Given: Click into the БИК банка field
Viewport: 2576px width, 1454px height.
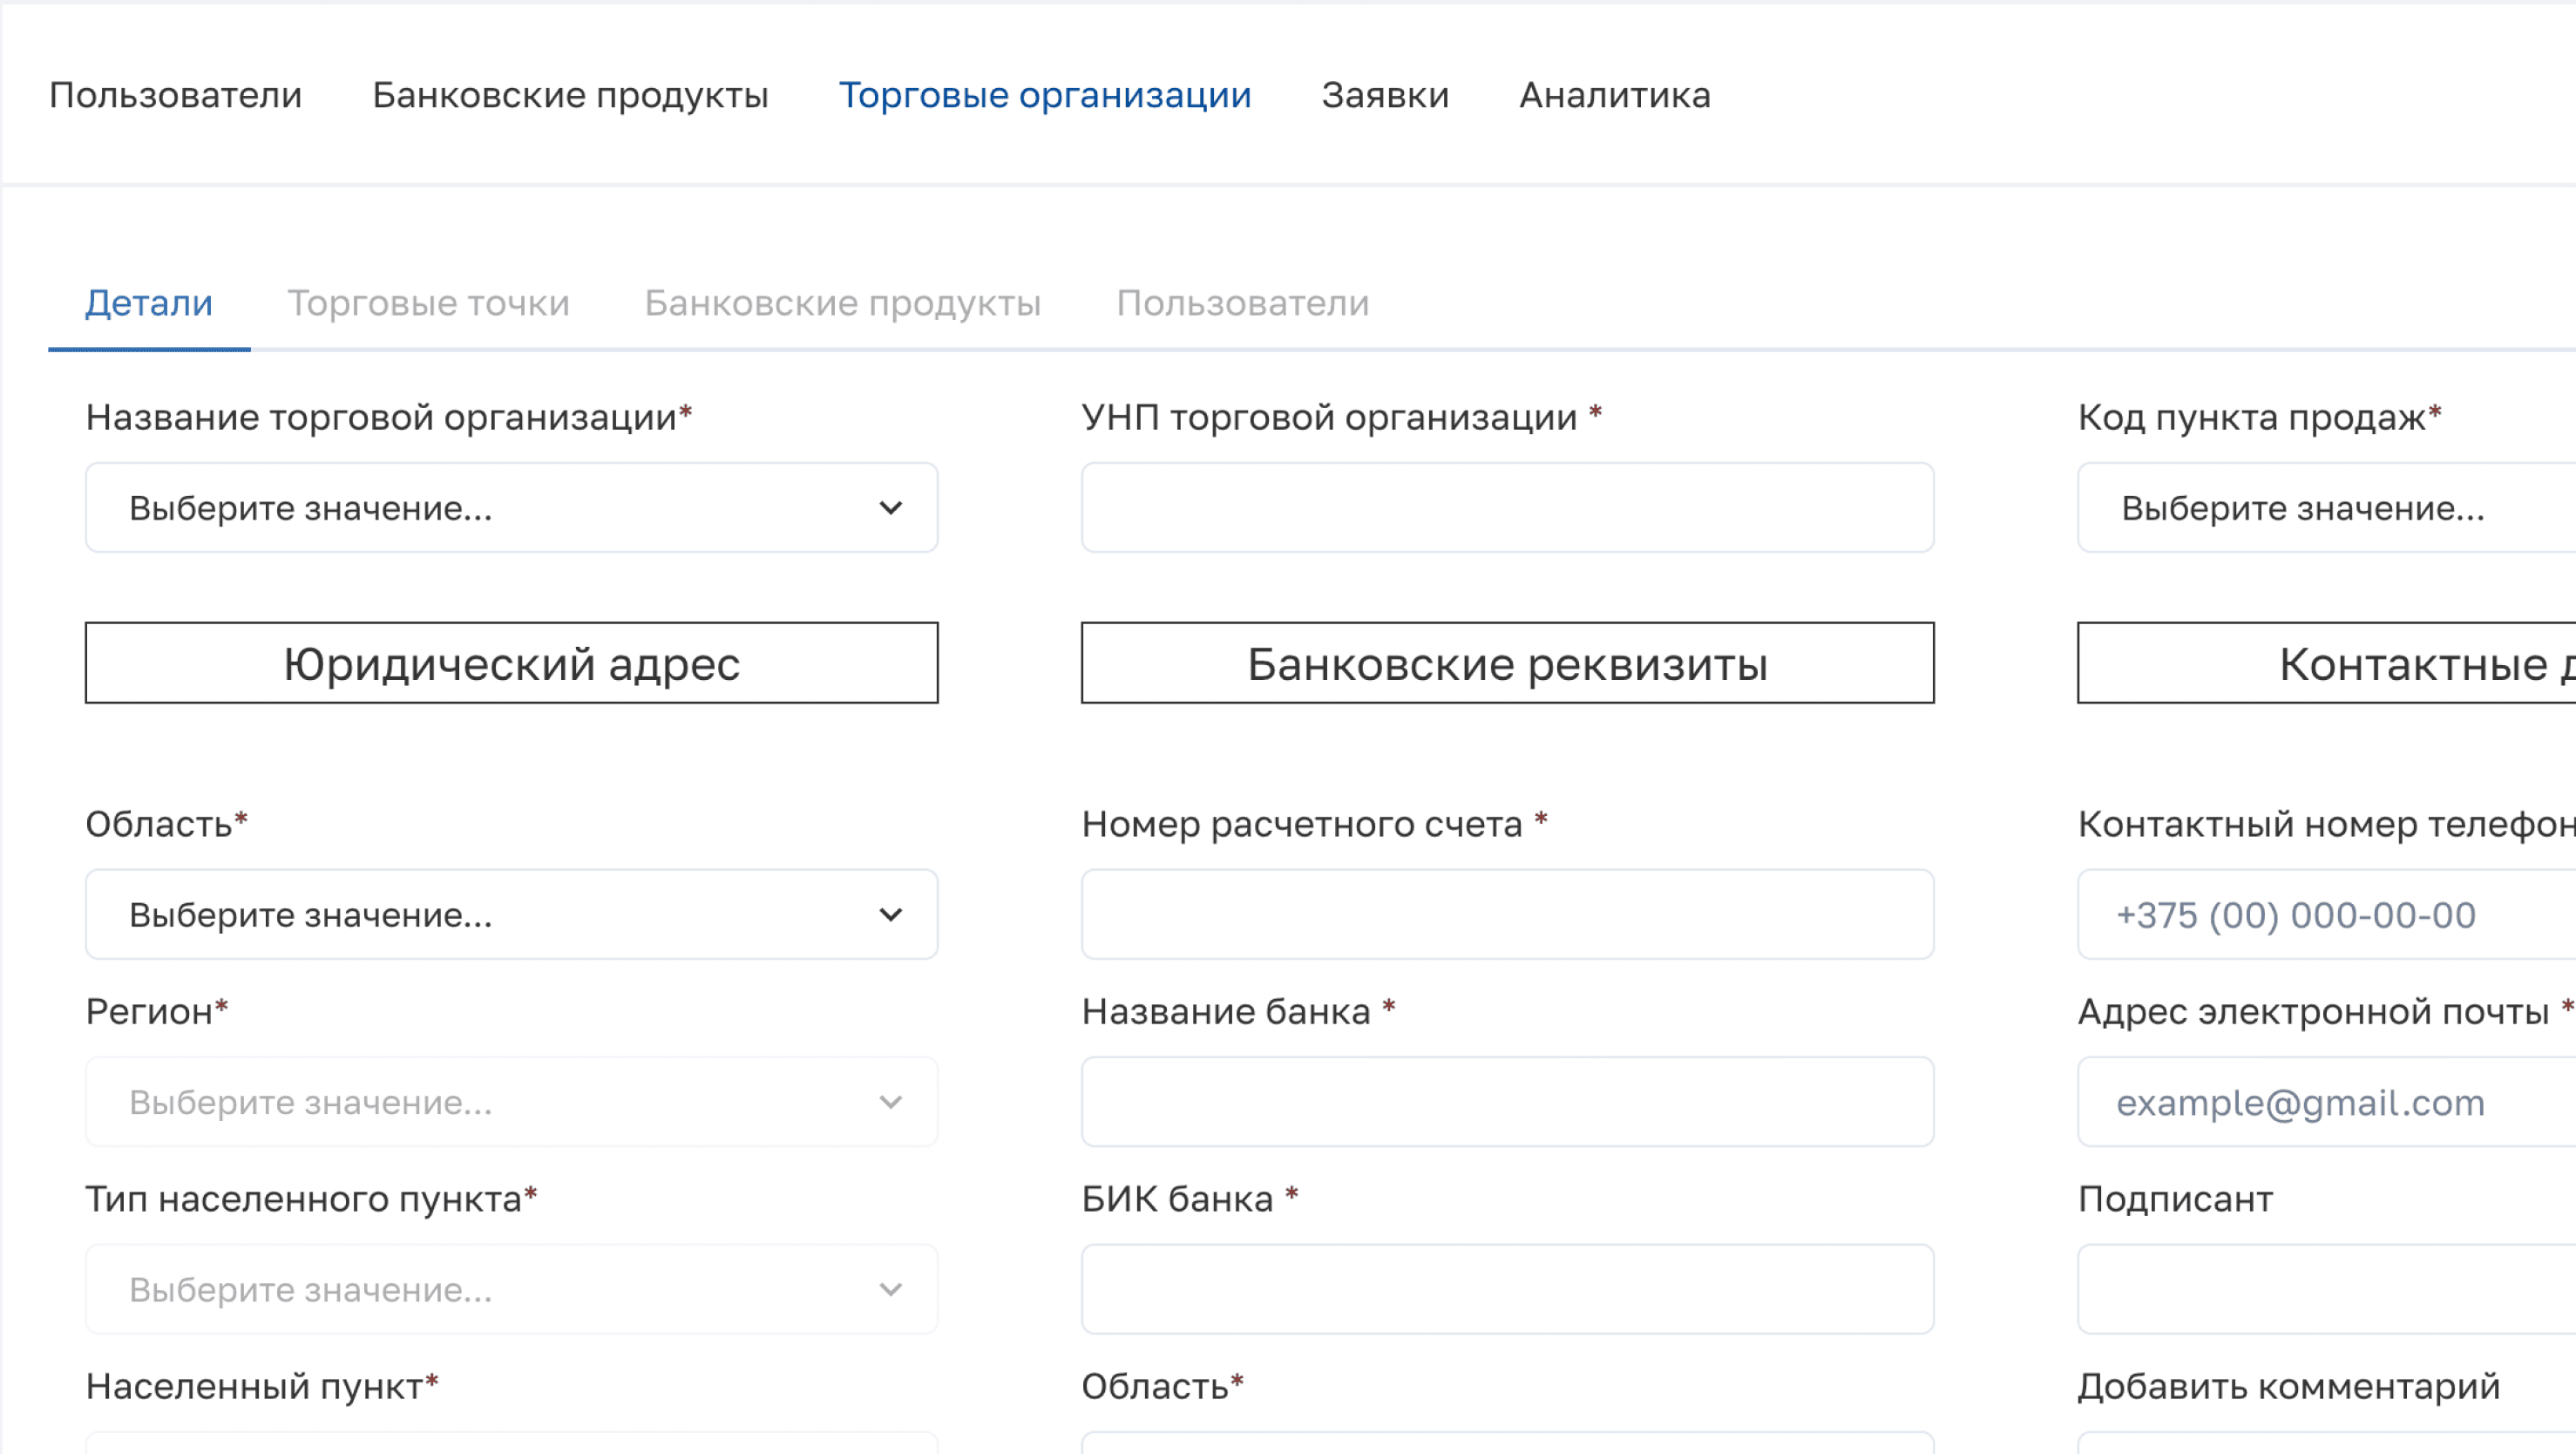Looking at the screenshot, I should pos(1507,1289).
